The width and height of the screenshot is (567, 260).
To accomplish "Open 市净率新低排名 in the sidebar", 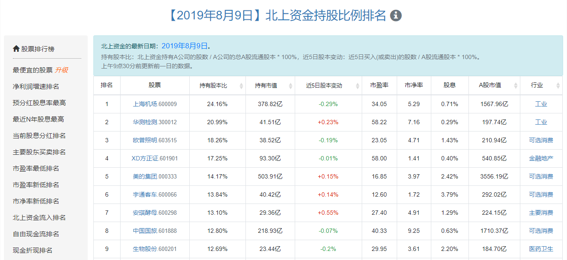I will coord(36,201).
